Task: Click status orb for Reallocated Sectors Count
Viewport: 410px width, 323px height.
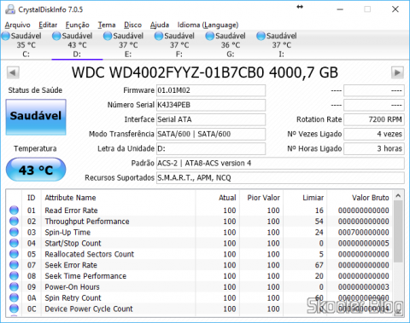Action: [14, 254]
